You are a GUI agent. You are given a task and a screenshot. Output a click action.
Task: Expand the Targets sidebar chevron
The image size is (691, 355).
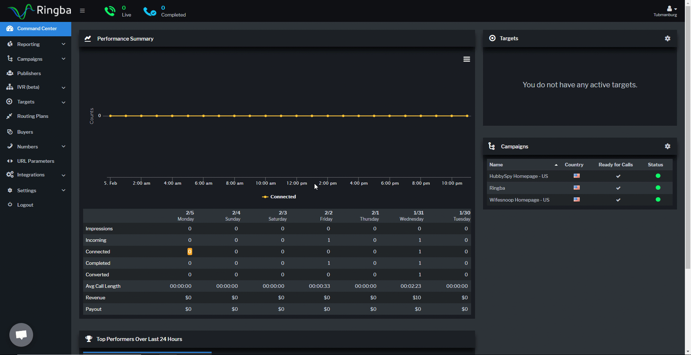pos(64,102)
